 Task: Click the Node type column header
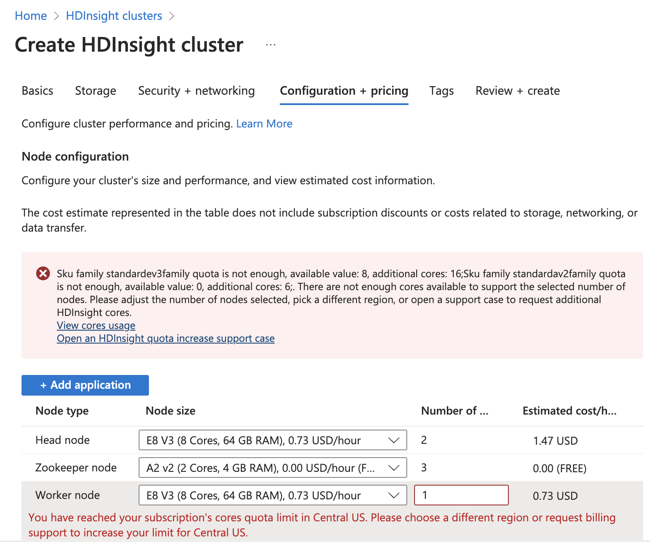coord(62,411)
